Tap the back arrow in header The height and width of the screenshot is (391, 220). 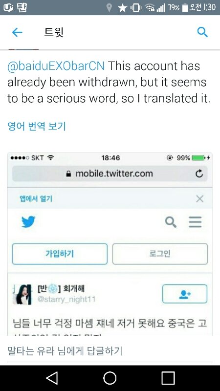tap(17, 32)
